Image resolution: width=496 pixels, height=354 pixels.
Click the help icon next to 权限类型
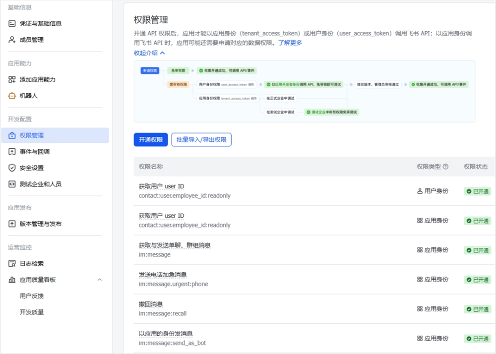tap(445, 167)
